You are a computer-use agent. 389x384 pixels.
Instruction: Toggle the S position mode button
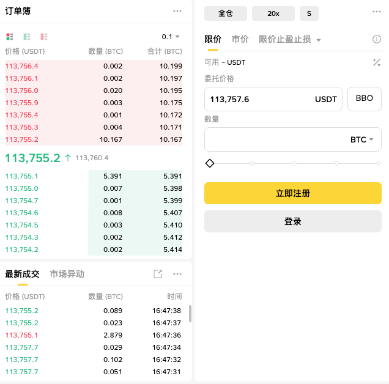pos(309,13)
